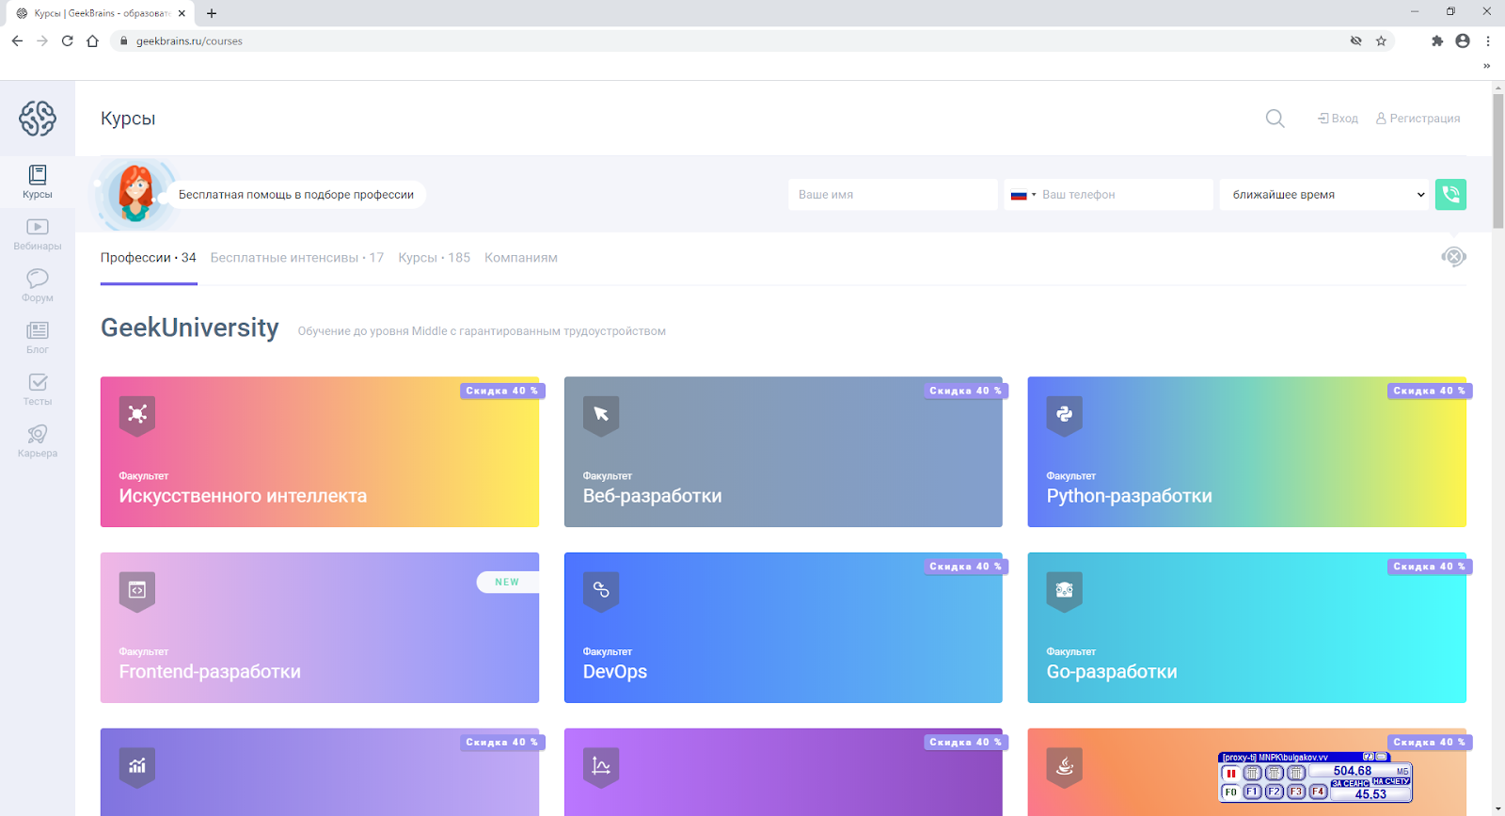Open Тесты in the left sidebar
Screen dimensions: 1505x816
[38, 389]
